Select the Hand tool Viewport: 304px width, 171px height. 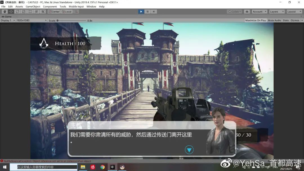coord(5,12)
